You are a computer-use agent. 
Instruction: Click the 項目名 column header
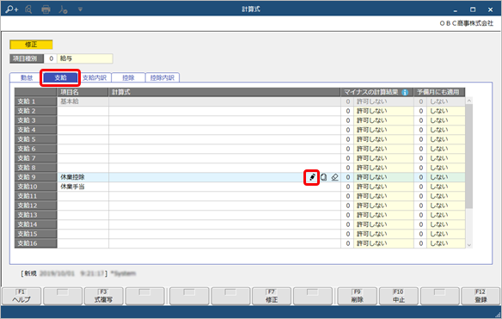[x=83, y=92]
